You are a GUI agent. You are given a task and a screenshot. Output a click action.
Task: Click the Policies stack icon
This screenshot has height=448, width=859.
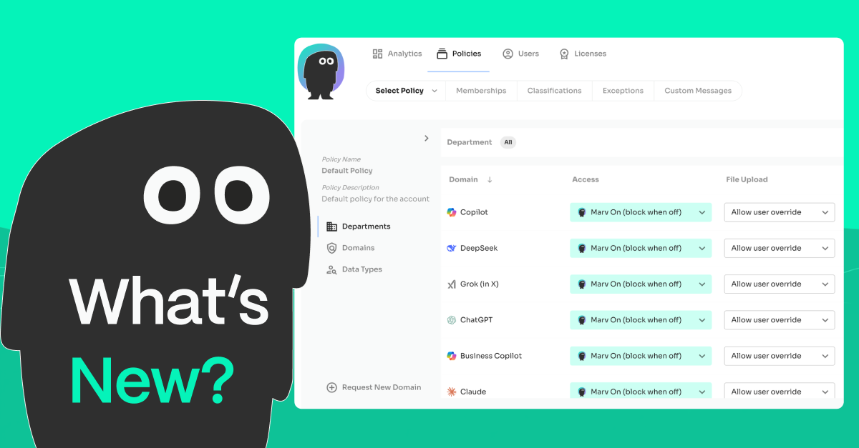pos(442,54)
